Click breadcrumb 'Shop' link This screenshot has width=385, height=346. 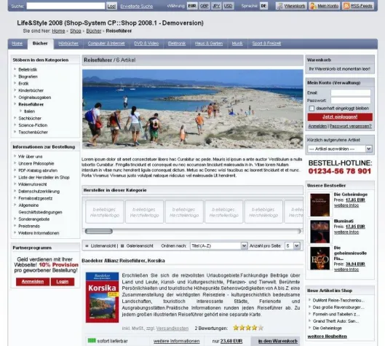click(76, 31)
